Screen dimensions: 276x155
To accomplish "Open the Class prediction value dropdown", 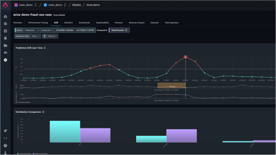I will click(35, 36).
